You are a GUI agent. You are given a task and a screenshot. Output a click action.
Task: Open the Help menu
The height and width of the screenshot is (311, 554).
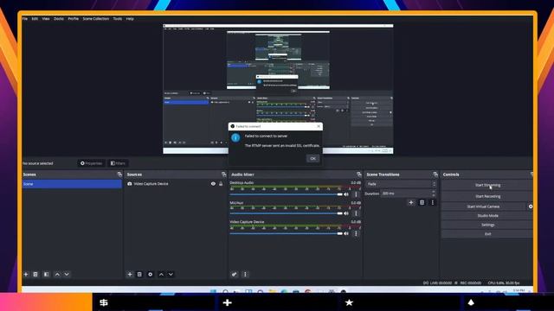[x=130, y=19]
